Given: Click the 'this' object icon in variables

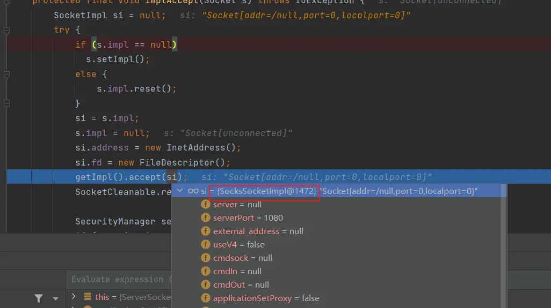Looking at the screenshot, I should click(88, 297).
